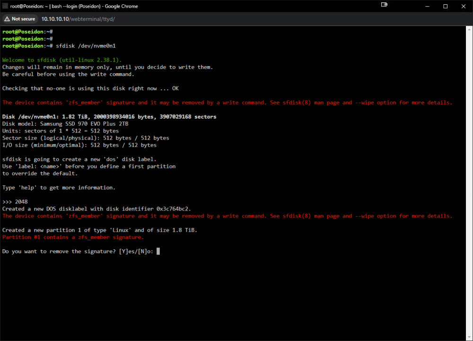Click 'Created a new DOS disklabel' line

96,209
